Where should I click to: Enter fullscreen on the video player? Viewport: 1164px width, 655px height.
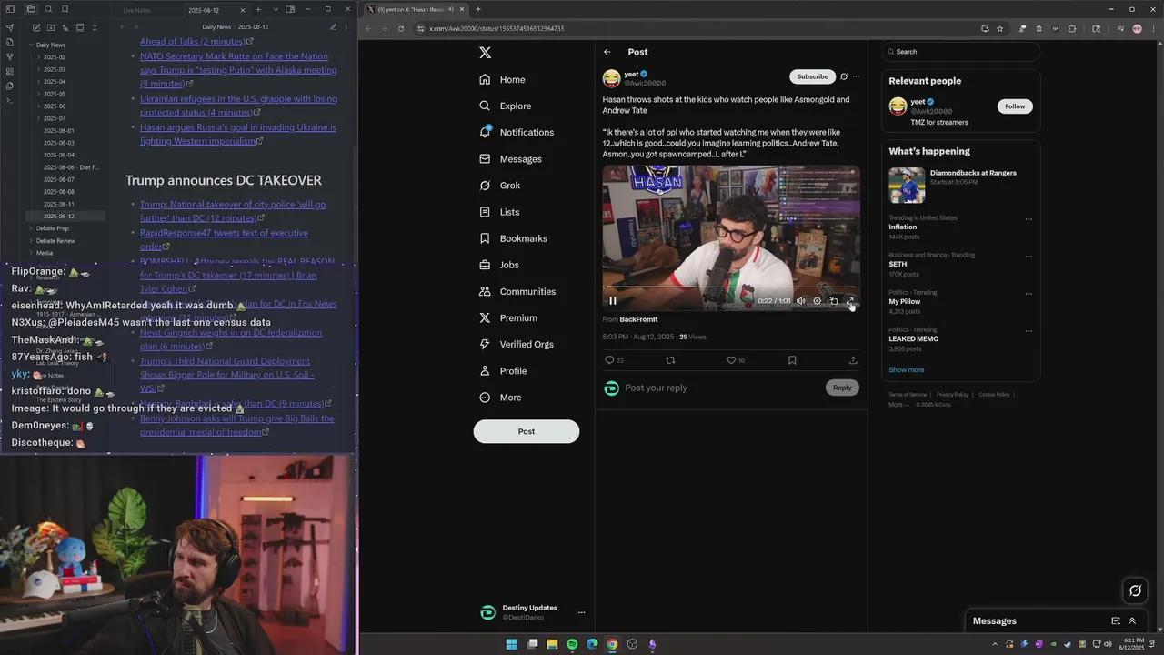[850, 301]
